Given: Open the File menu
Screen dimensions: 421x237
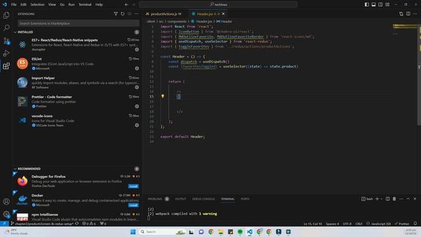Looking at the screenshot, I should coord(14,5).
